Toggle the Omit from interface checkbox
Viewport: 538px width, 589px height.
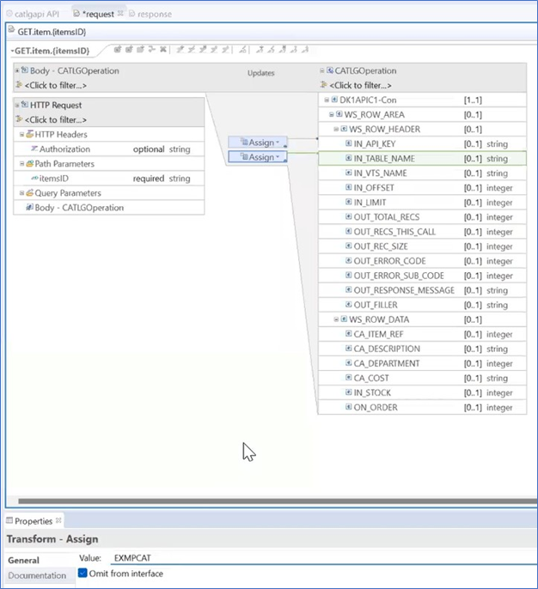[83, 574]
